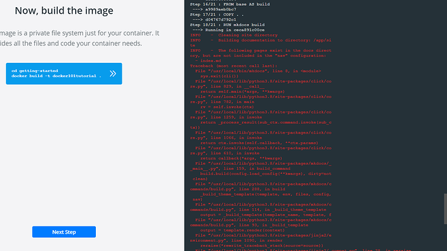Click the 'output = template.render(context)' line
The image size is (447, 251).
click(242, 230)
